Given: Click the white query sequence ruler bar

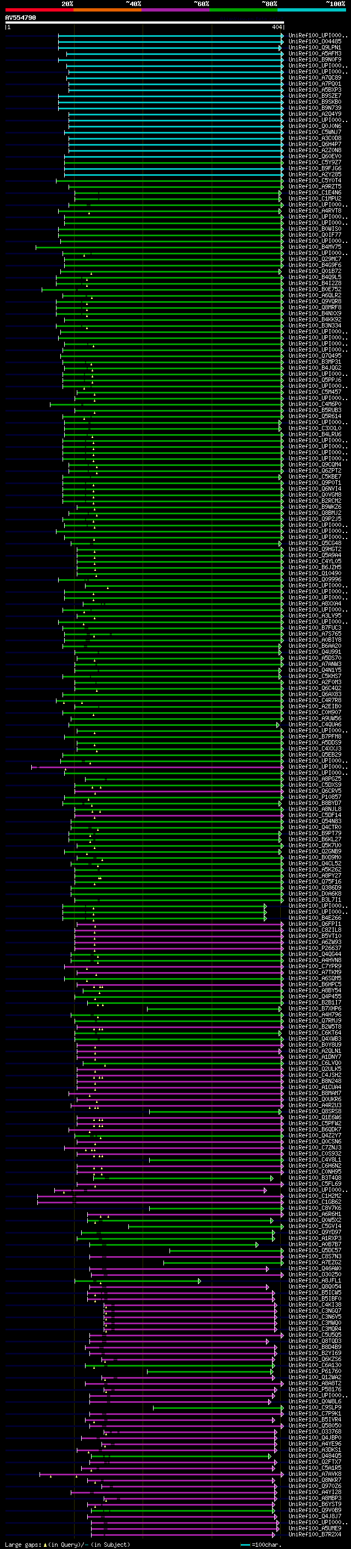Looking at the screenshot, I should [x=144, y=22].
